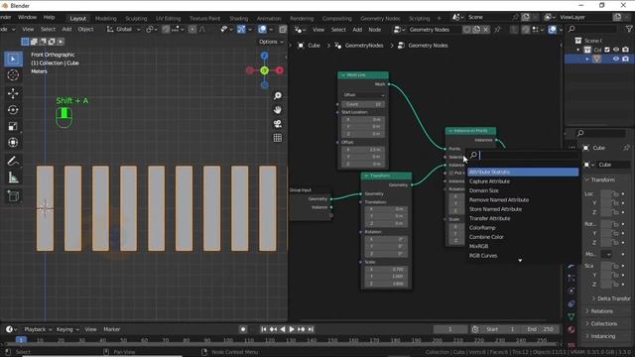
Task: Jump to the end frame
Action: tap(311, 329)
